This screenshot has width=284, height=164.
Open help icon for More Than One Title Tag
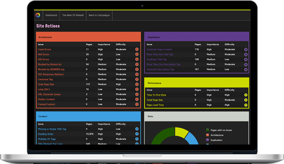[246, 54]
